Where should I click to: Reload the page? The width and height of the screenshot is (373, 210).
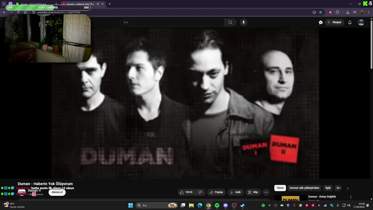pyautogui.click(x=18, y=12)
